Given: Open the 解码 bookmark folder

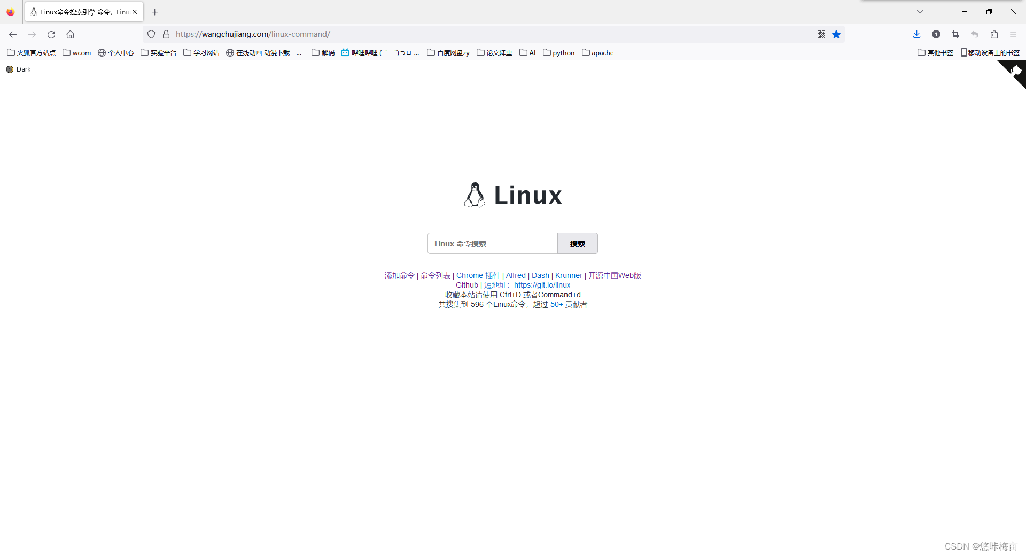Looking at the screenshot, I should point(323,52).
